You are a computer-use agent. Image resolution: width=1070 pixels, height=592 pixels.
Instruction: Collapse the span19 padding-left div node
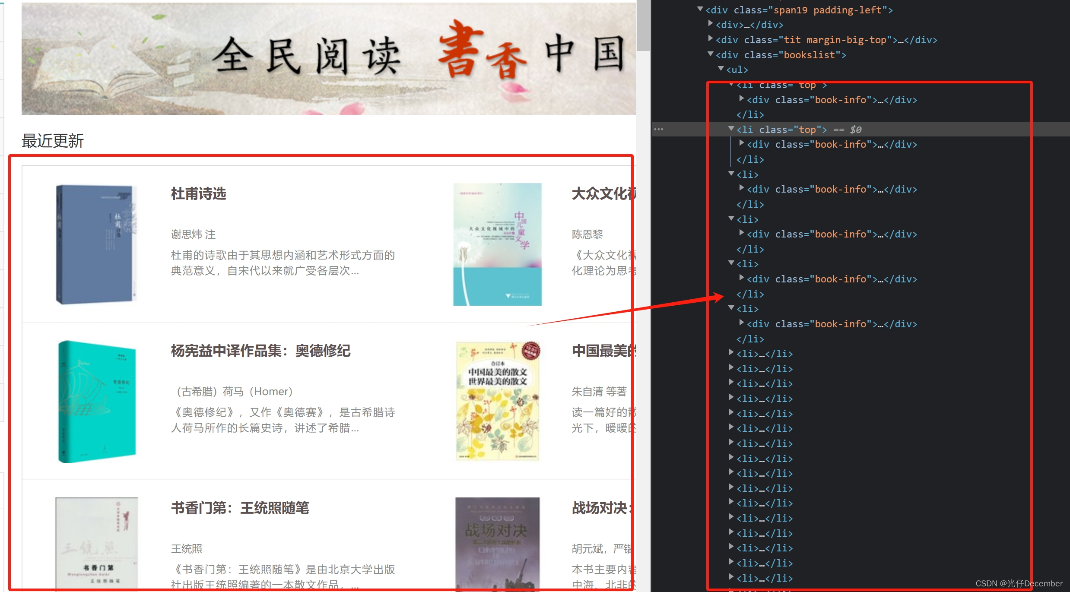(x=700, y=9)
